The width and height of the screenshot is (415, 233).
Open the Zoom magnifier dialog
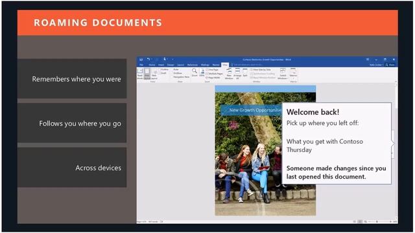(195, 72)
